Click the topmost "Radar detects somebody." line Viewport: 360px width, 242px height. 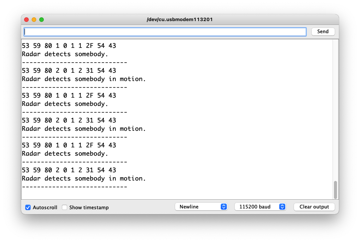(65, 54)
